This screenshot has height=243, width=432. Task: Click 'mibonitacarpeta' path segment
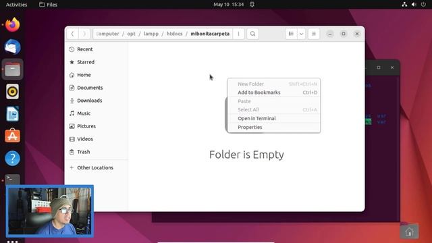210,34
